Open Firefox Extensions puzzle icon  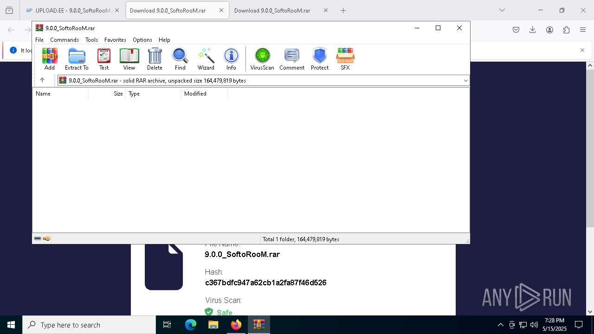pos(566,30)
